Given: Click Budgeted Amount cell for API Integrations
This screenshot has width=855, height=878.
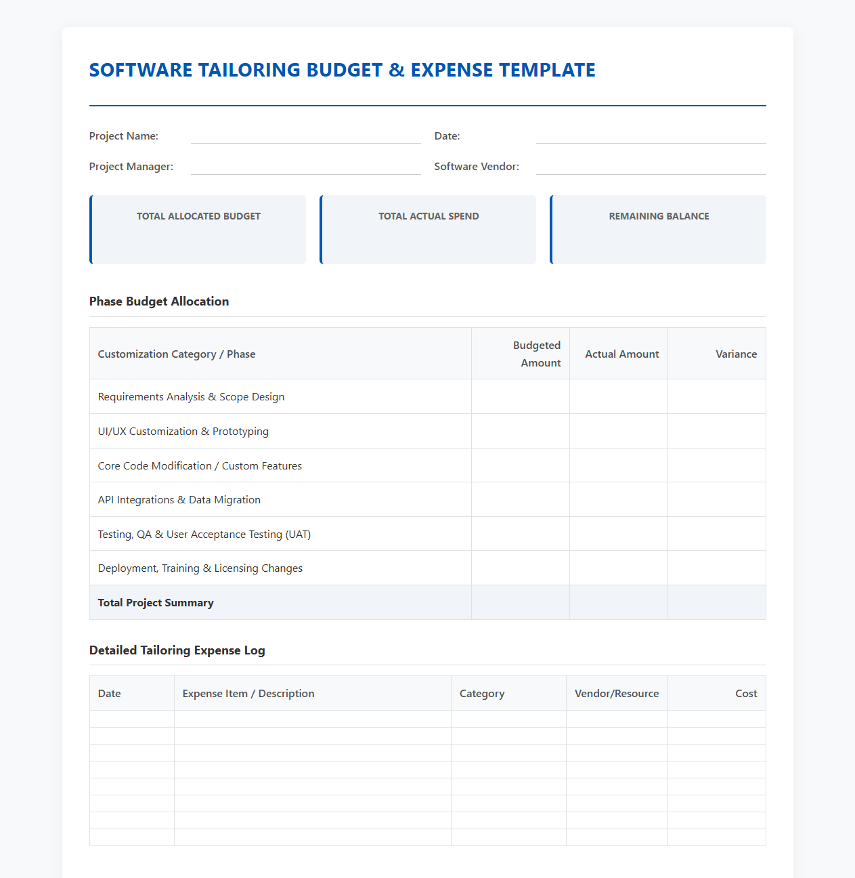Looking at the screenshot, I should [x=521, y=500].
